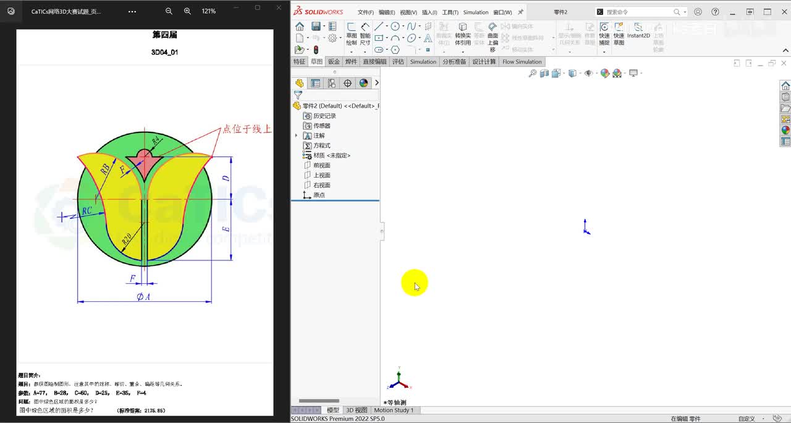The width and height of the screenshot is (791, 423).
Task: Open SolidWorks Resources task pane tab
Action: pyautogui.click(x=785, y=85)
